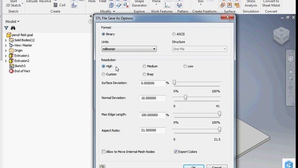Click the second orange Surface panel icon
Image resolution: width=298 pixels, height=168 pixels.
(x=230, y=5)
